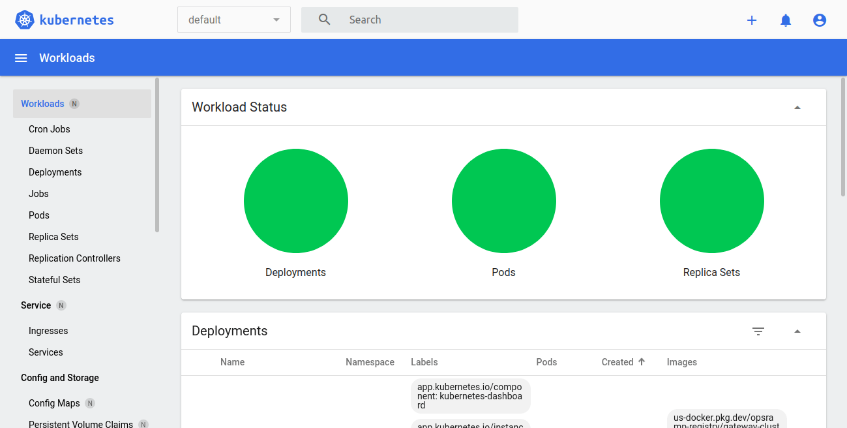The image size is (847, 428).
Task: Open the Config Maps section
Action: 54,403
